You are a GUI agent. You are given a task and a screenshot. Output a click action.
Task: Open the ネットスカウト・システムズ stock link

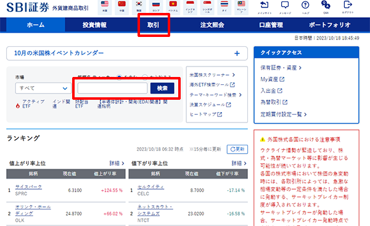coord(155,210)
